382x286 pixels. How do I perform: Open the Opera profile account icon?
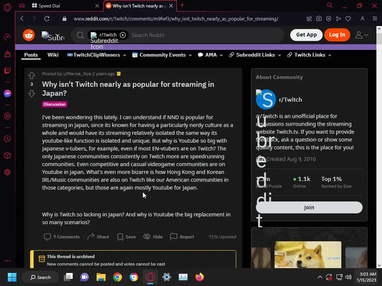click(363, 19)
